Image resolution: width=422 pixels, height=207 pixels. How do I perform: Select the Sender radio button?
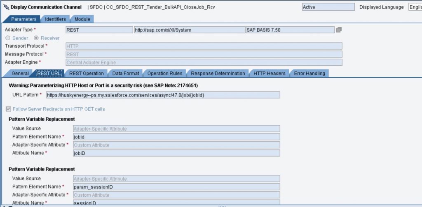pos(8,38)
